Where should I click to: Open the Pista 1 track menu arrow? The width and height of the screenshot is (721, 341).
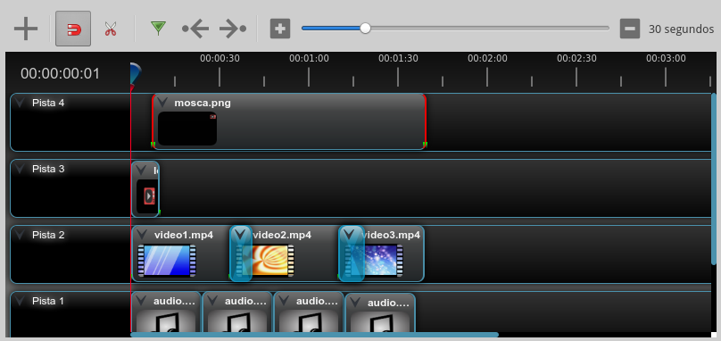point(20,301)
